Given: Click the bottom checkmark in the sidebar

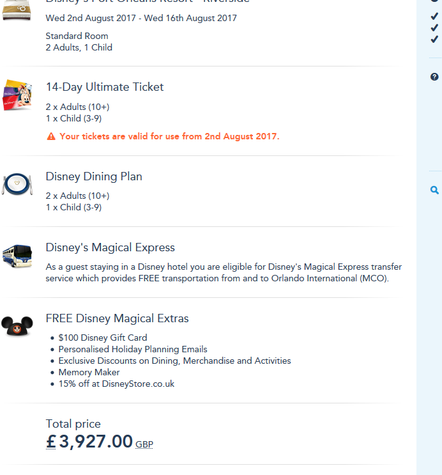Looking at the screenshot, I should tap(435, 40).
